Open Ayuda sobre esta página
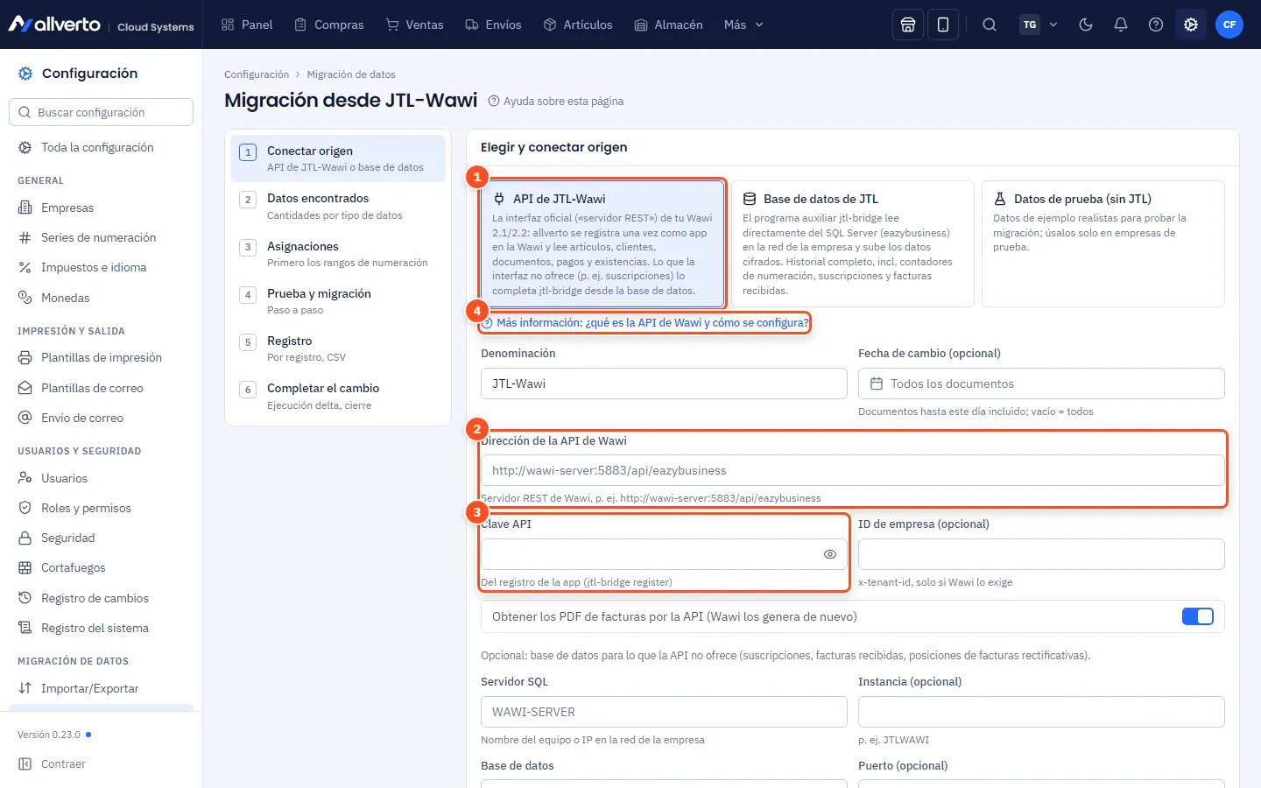 coord(556,101)
